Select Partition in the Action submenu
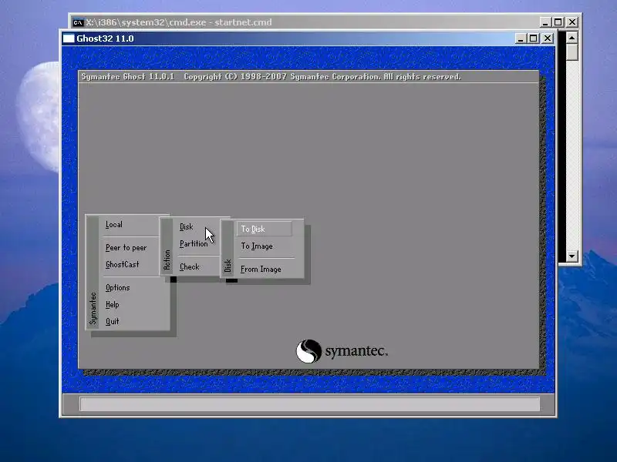The width and height of the screenshot is (617, 462). coord(194,243)
